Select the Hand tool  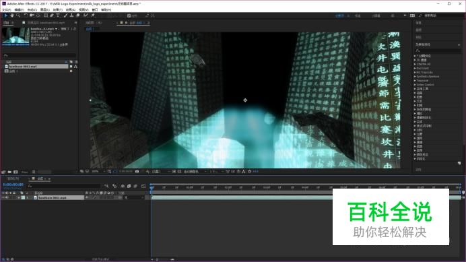(12, 15)
